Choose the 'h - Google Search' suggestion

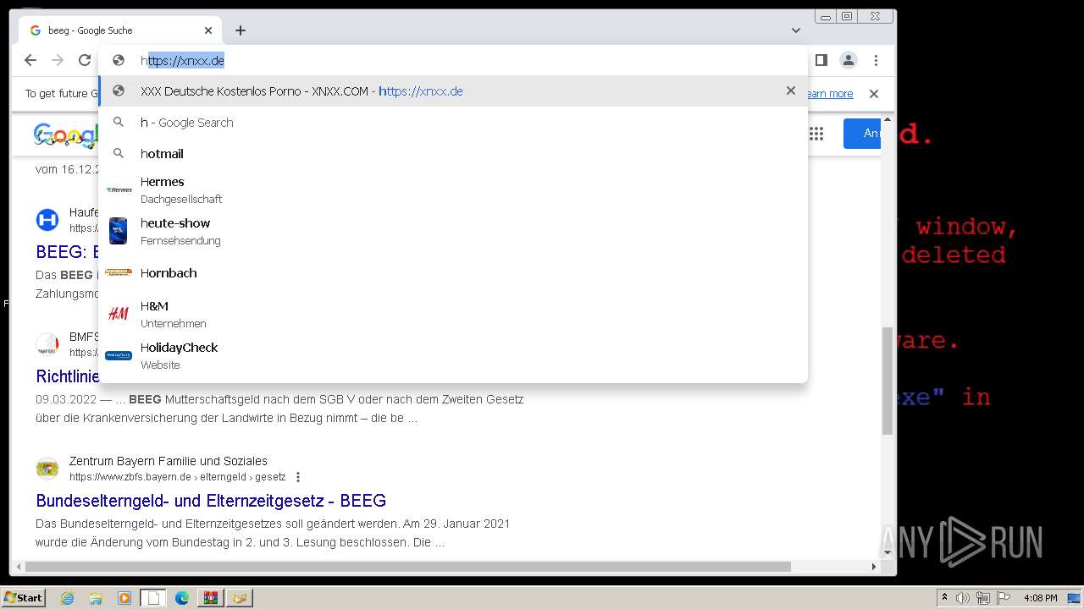453,123
